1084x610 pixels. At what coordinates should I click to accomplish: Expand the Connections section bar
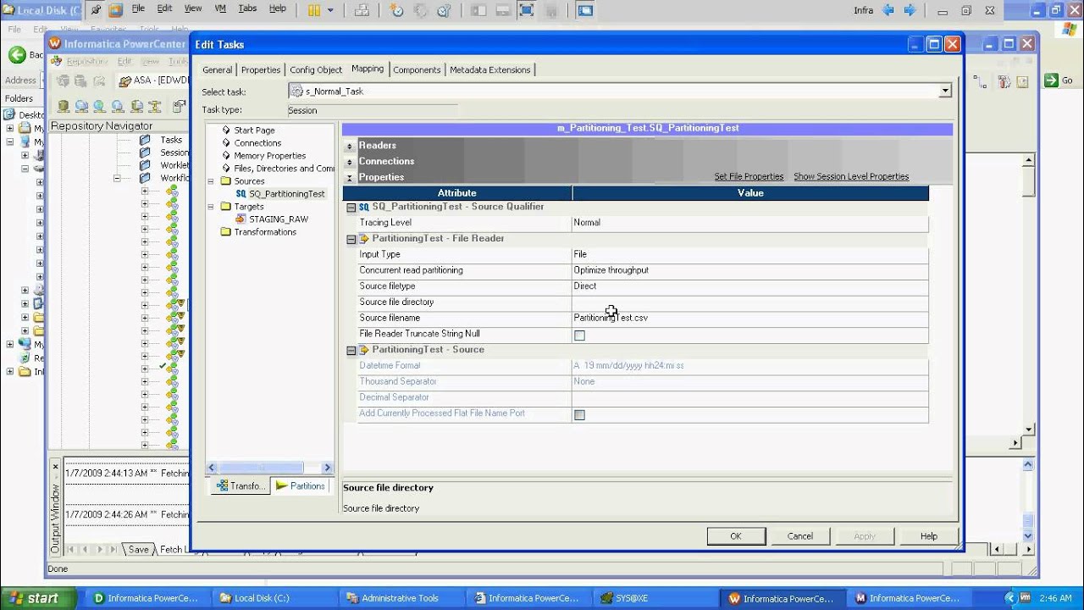point(349,162)
